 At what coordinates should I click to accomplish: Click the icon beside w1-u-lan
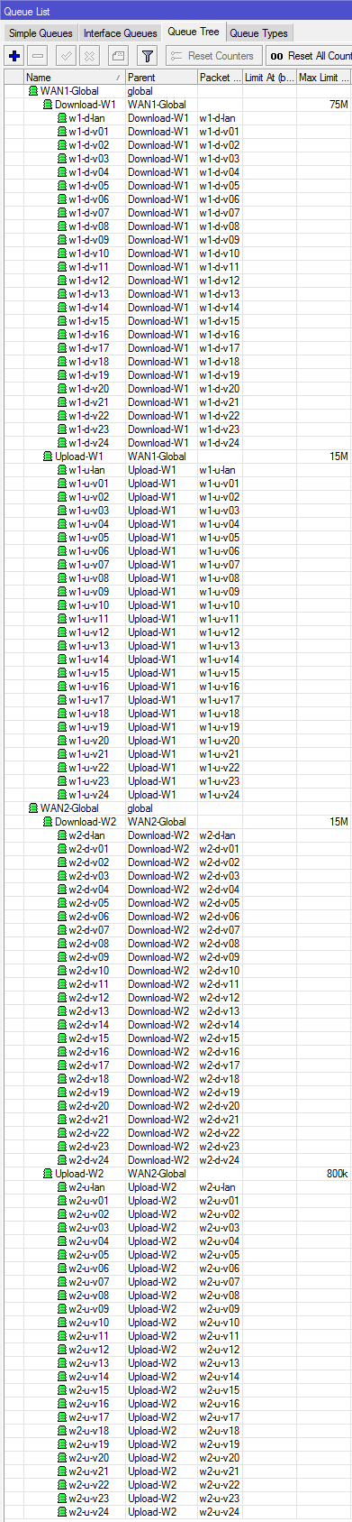pyautogui.click(x=62, y=470)
